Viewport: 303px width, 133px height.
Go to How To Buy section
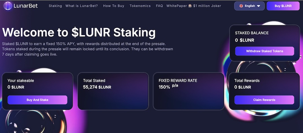click(114, 6)
